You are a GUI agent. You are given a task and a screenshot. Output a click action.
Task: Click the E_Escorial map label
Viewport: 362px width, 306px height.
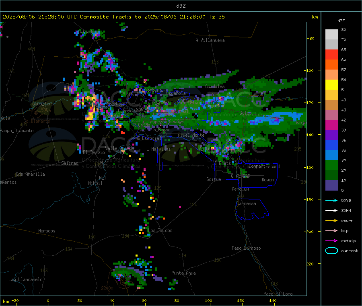pyautogui.click(x=149, y=138)
